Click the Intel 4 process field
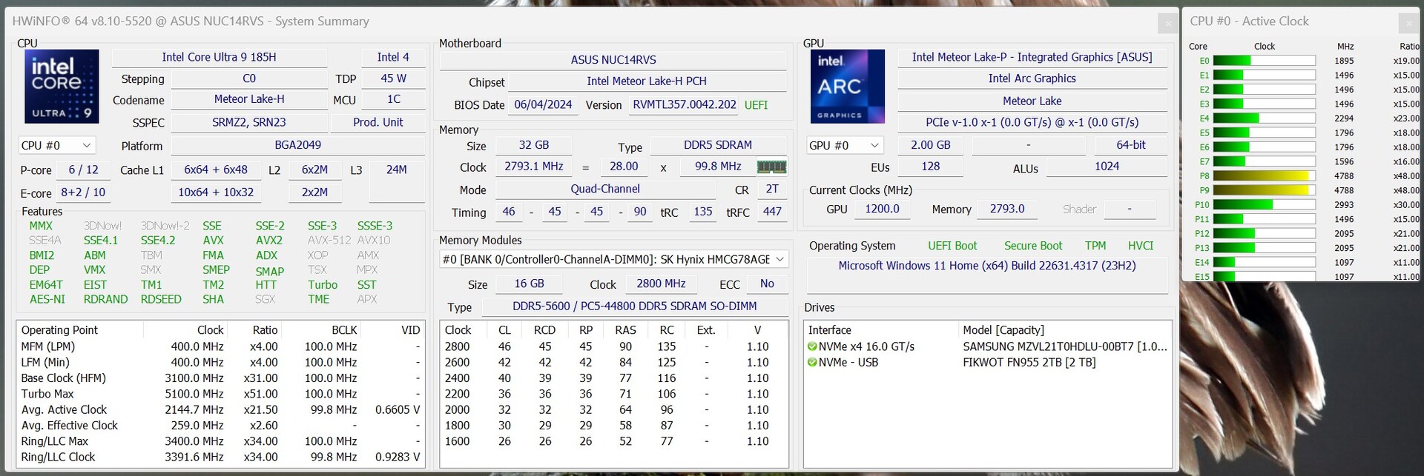This screenshot has width=1424, height=476. tap(393, 58)
